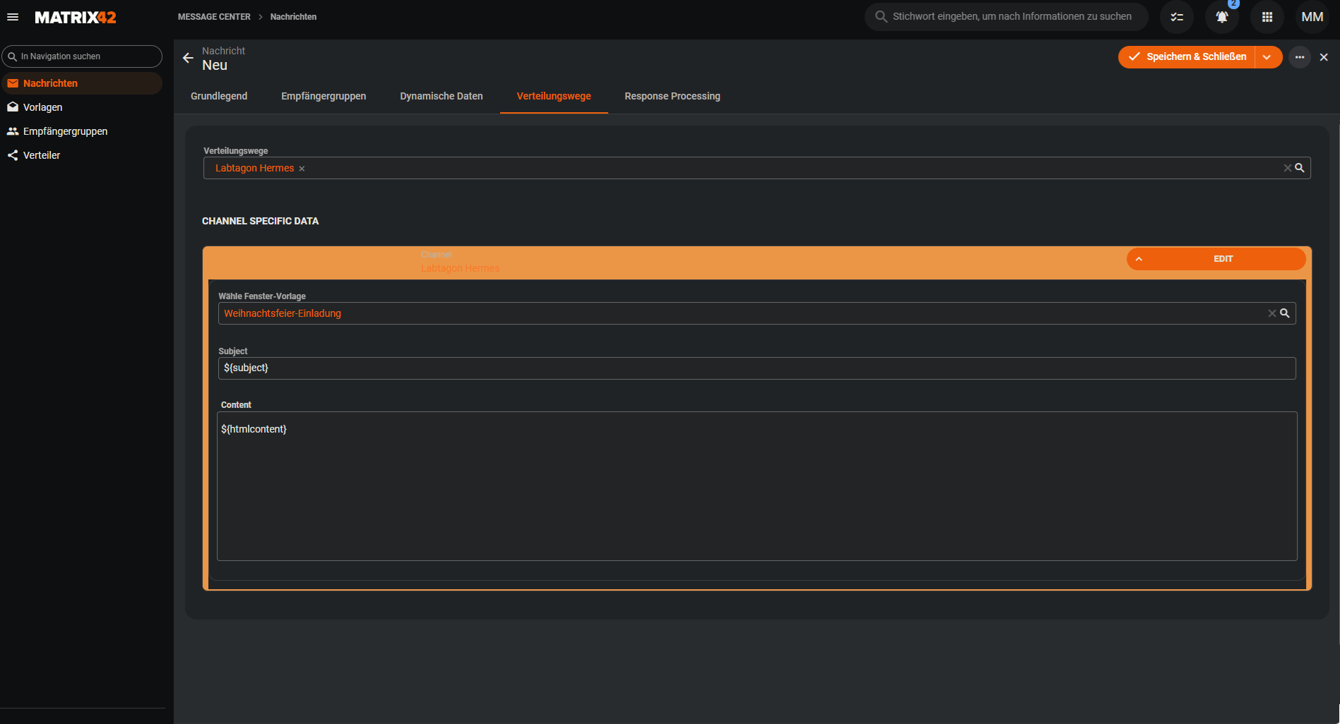
Task: Click into the Content text area
Action: click(x=757, y=486)
